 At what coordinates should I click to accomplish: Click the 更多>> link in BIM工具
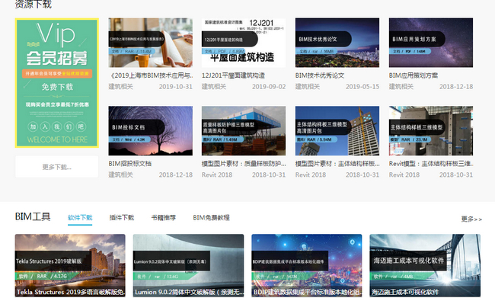(x=471, y=219)
